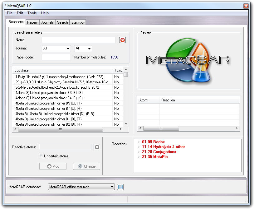
Task: Open the Tools menu
Action: [32, 13]
